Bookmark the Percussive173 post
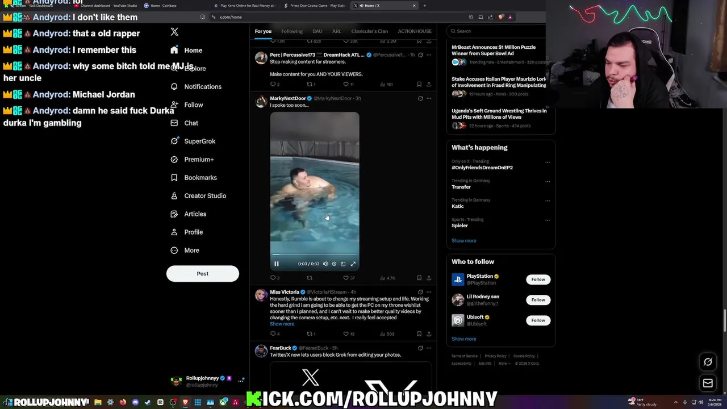727x409 pixels. [x=419, y=84]
